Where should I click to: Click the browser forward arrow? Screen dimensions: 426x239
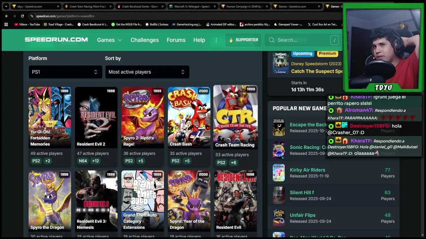(14, 16)
